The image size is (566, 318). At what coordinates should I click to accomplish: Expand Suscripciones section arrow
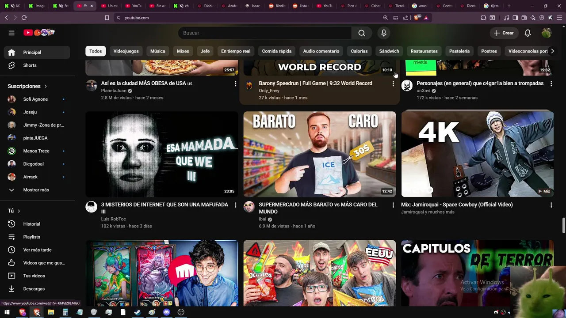tap(45, 86)
